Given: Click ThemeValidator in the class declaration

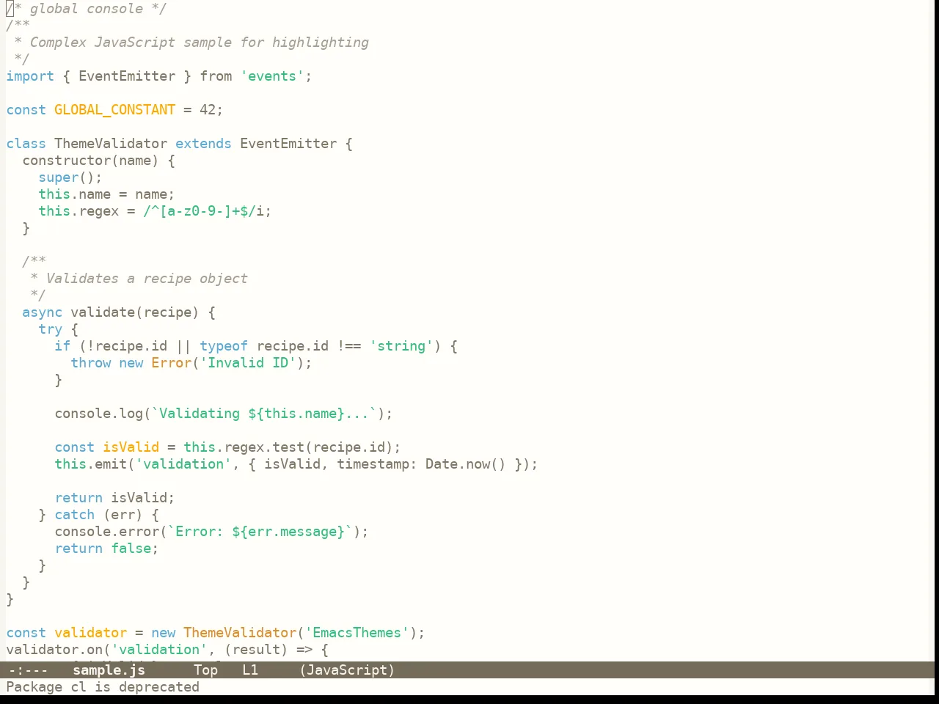Looking at the screenshot, I should click(x=111, y=143).
